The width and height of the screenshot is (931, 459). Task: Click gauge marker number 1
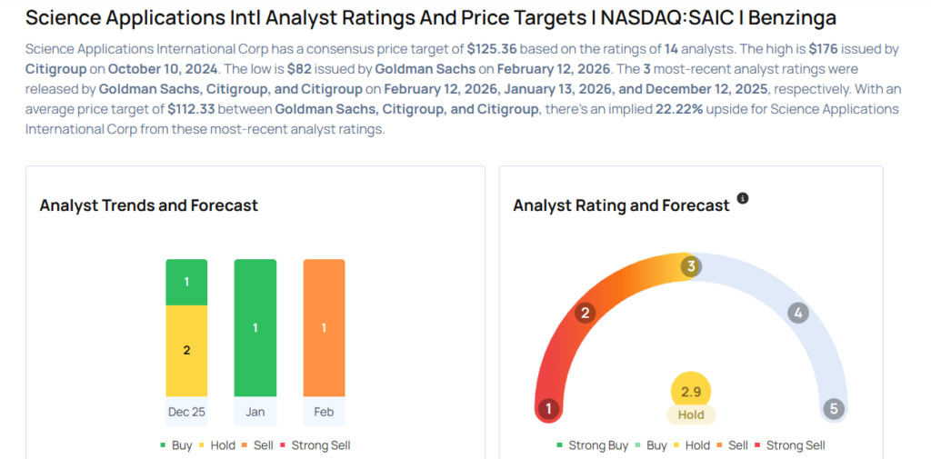point(548,409)
